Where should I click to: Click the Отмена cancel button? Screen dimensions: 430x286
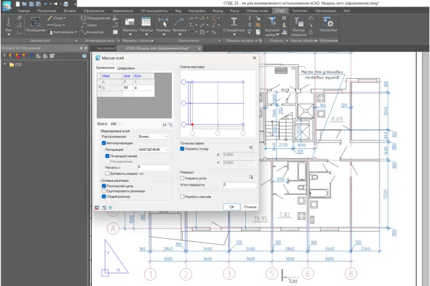pyautogui.click(x=250, y=207)
